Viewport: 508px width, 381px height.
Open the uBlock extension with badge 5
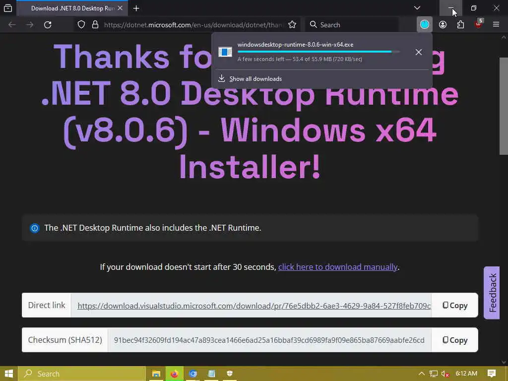479,25
